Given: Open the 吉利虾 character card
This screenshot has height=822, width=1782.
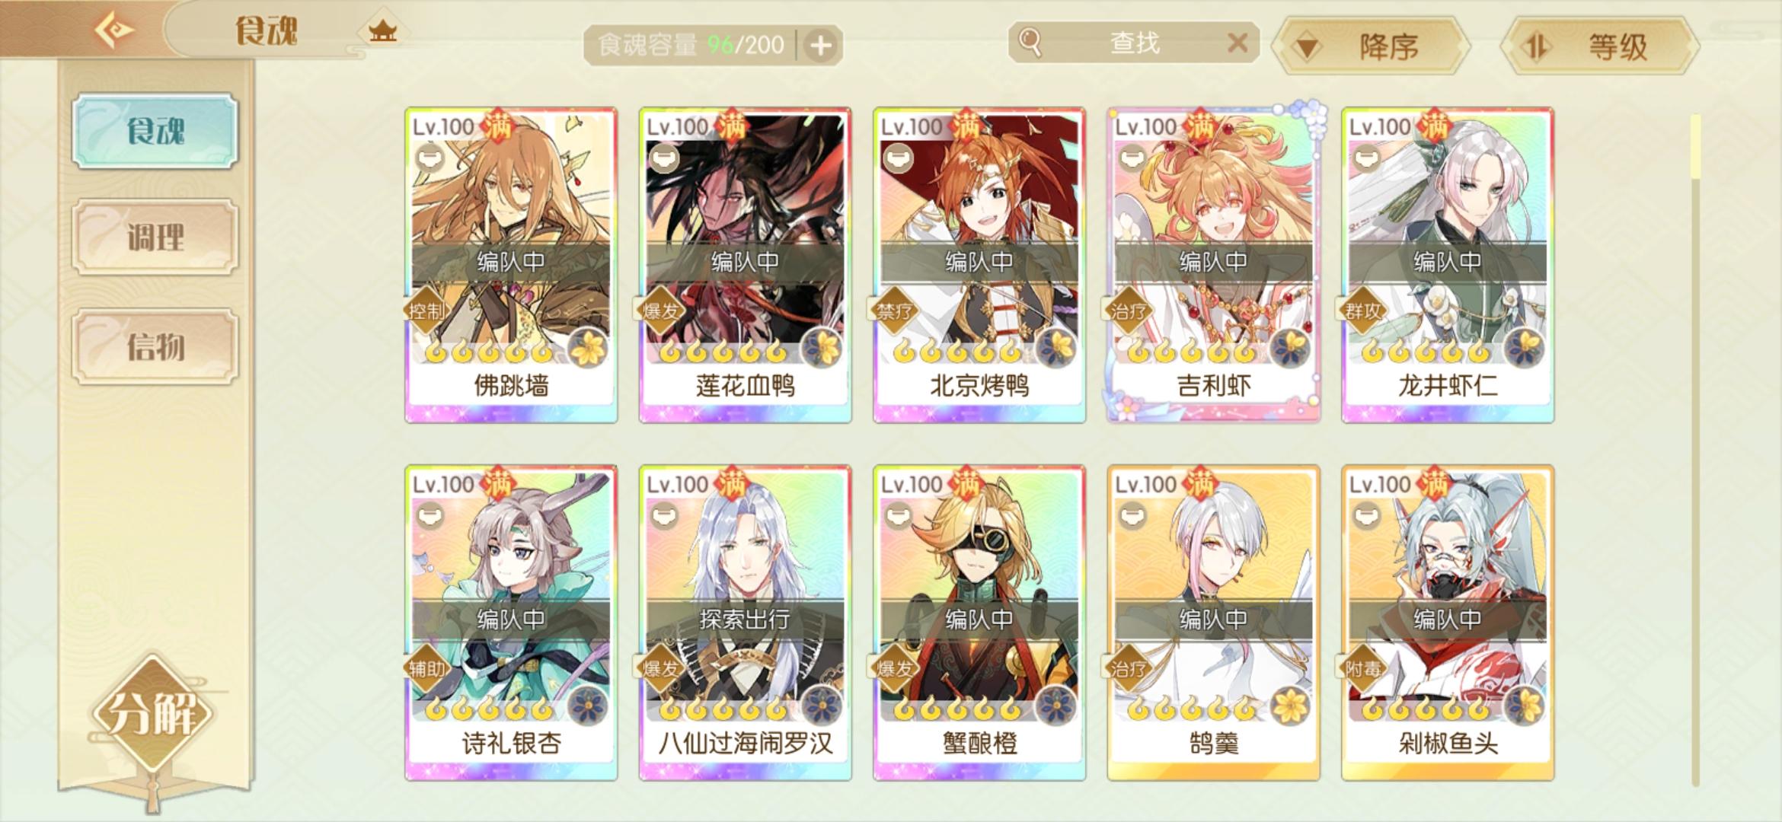Looking at the screenshot, I should click(1213, 264).
